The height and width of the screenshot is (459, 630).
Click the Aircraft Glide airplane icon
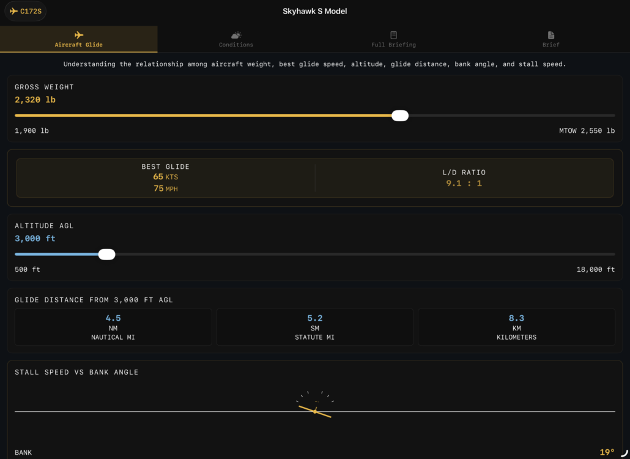click(79, 35)
